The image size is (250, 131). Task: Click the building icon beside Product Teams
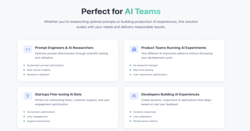pos(134,49)
